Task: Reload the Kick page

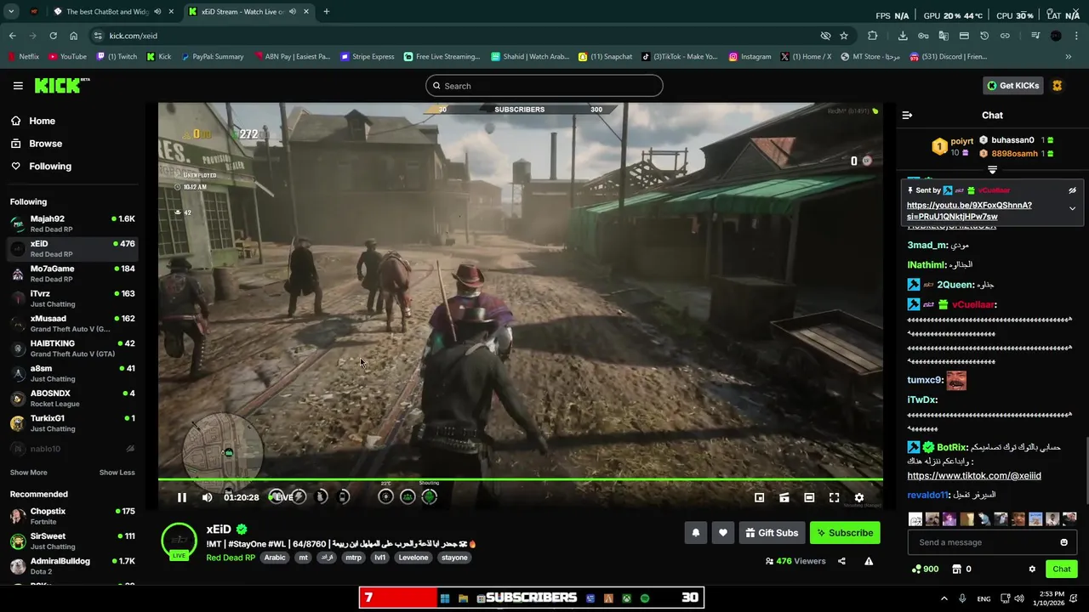Action: tap(53, 36)
